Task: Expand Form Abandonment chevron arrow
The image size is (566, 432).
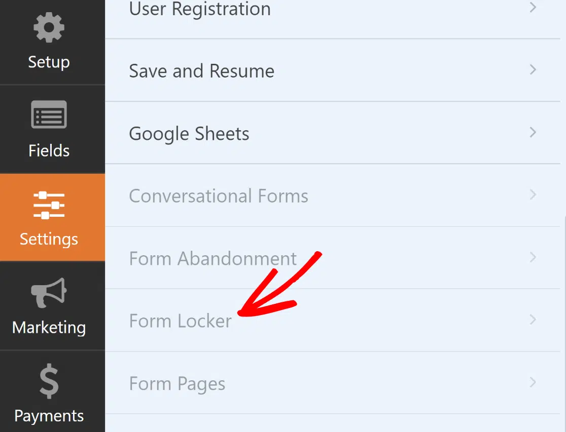Action: tap(533, 257)
